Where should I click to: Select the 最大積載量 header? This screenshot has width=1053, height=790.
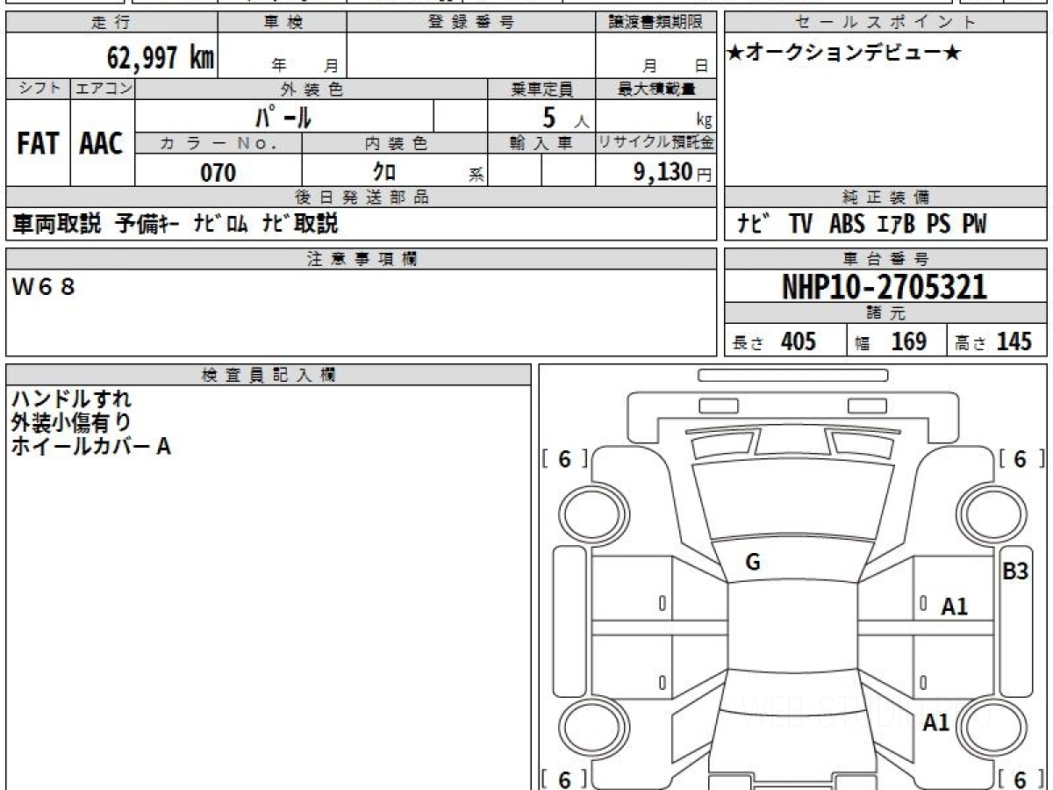(x=655, y=89)
